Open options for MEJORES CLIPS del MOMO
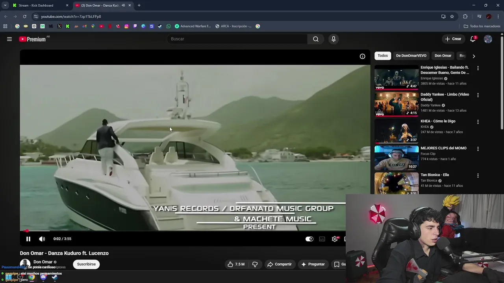 pos(478,149)
